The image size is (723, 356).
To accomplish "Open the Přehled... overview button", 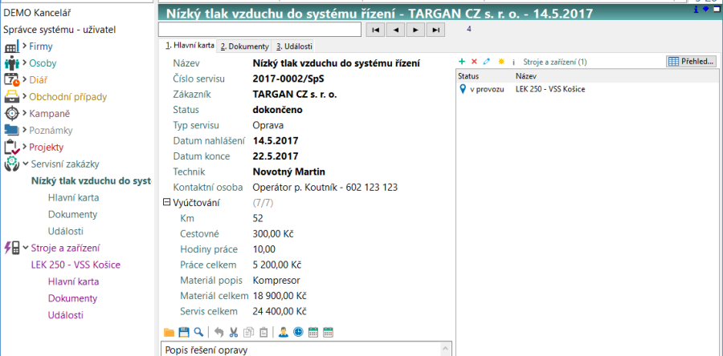I will (692, 62).
